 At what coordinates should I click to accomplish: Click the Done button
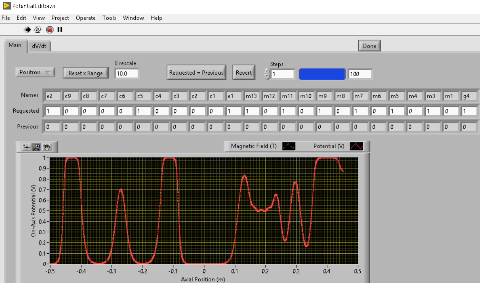click(369, 46)
